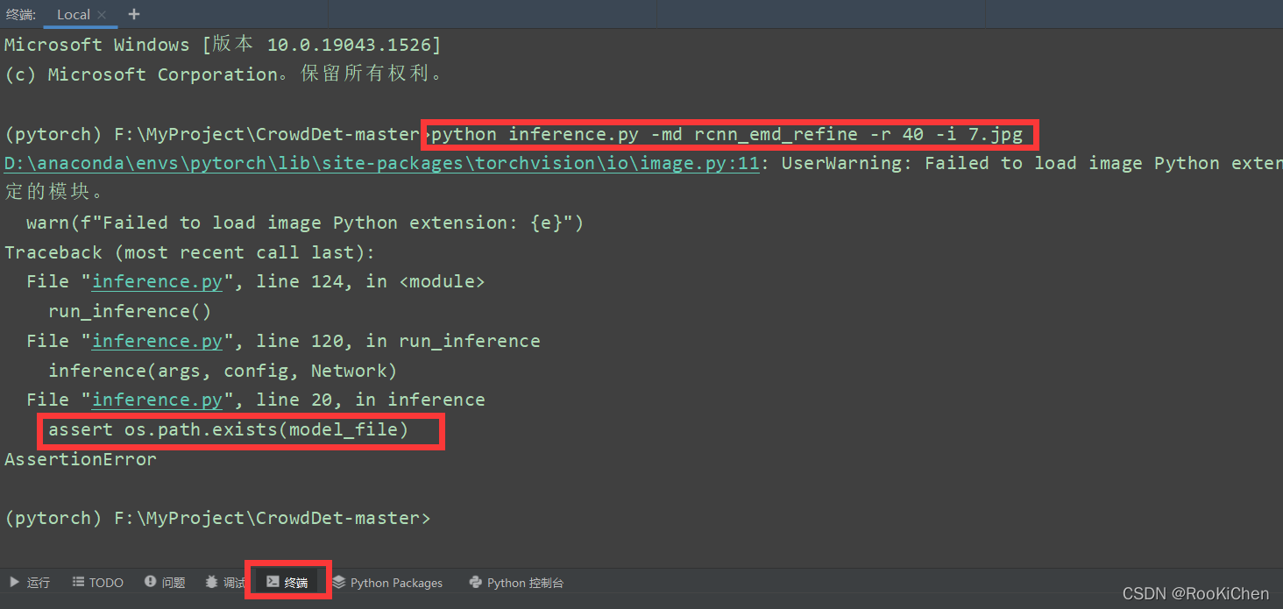This screenshot has height=609, width=1283.
Task: Click the Python 控制台 python icon
Action: 476,583
